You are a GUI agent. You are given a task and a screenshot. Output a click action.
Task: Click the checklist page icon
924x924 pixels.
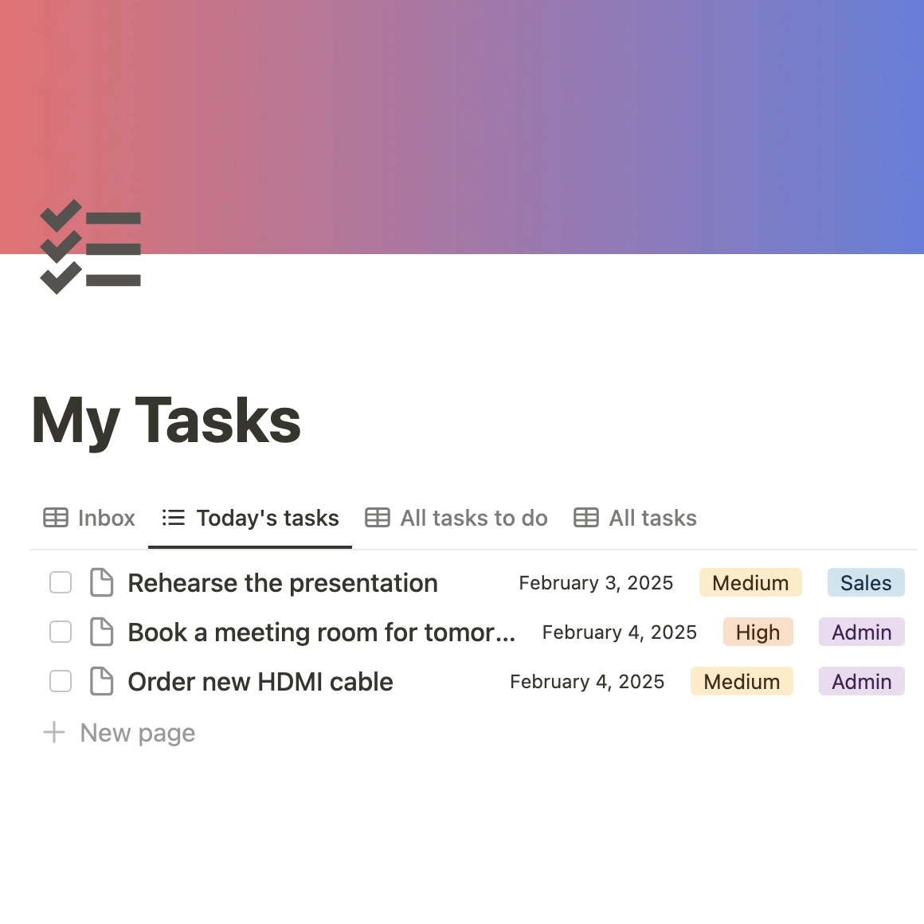(x=90, y=247)
